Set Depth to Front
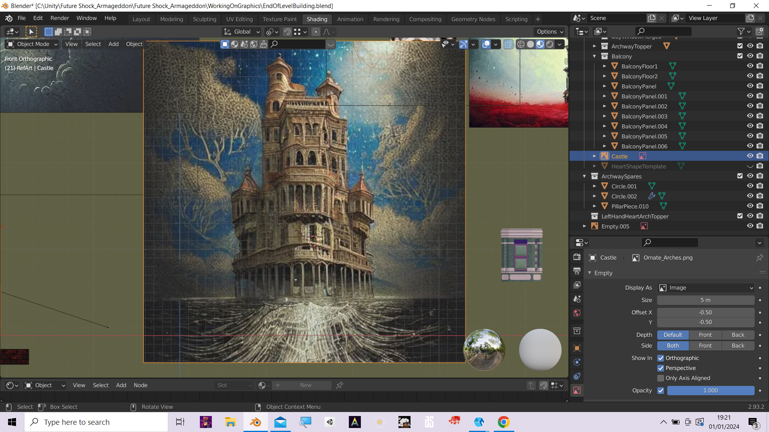This screenshot has width=769, height=432. tap(705, 335)
